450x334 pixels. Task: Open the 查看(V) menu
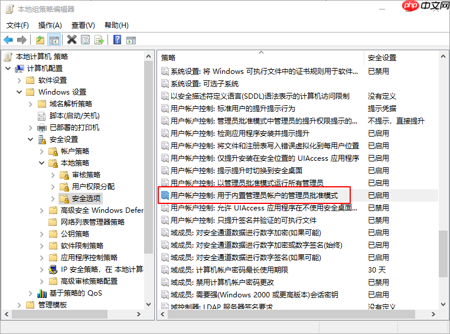pos(83,25)
